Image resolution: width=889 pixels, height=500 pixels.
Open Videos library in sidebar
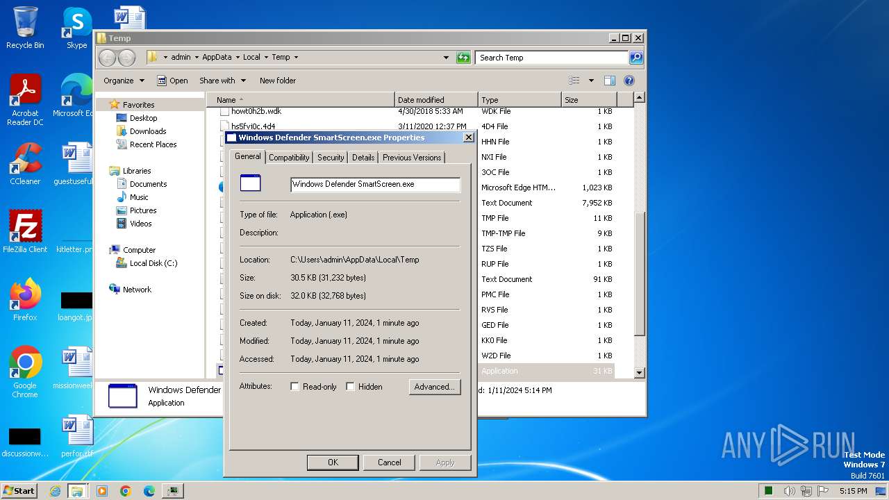pos(141,224)
